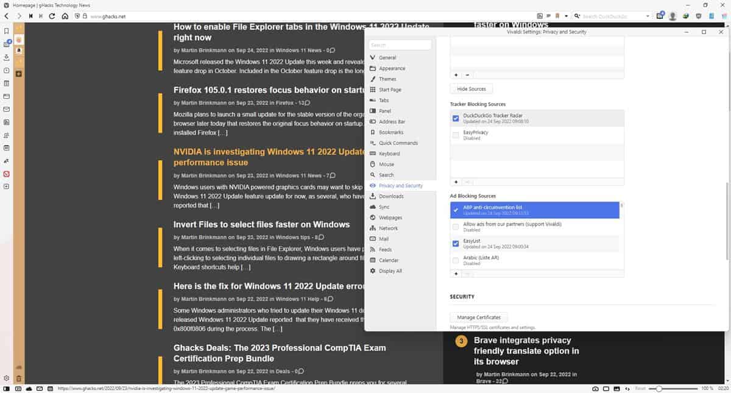Click the bookmark page icon in address bar
The height and width of the screenshot is (393, 731).
tap(558, 16)
